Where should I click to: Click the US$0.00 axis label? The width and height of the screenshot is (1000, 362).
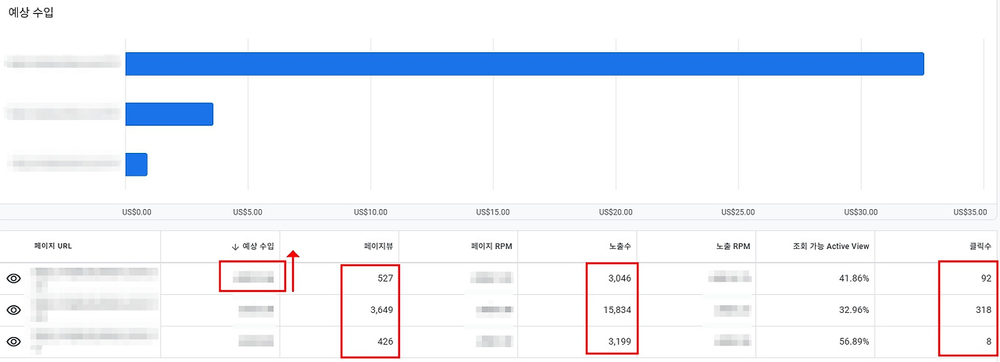[x=137, y=212]
